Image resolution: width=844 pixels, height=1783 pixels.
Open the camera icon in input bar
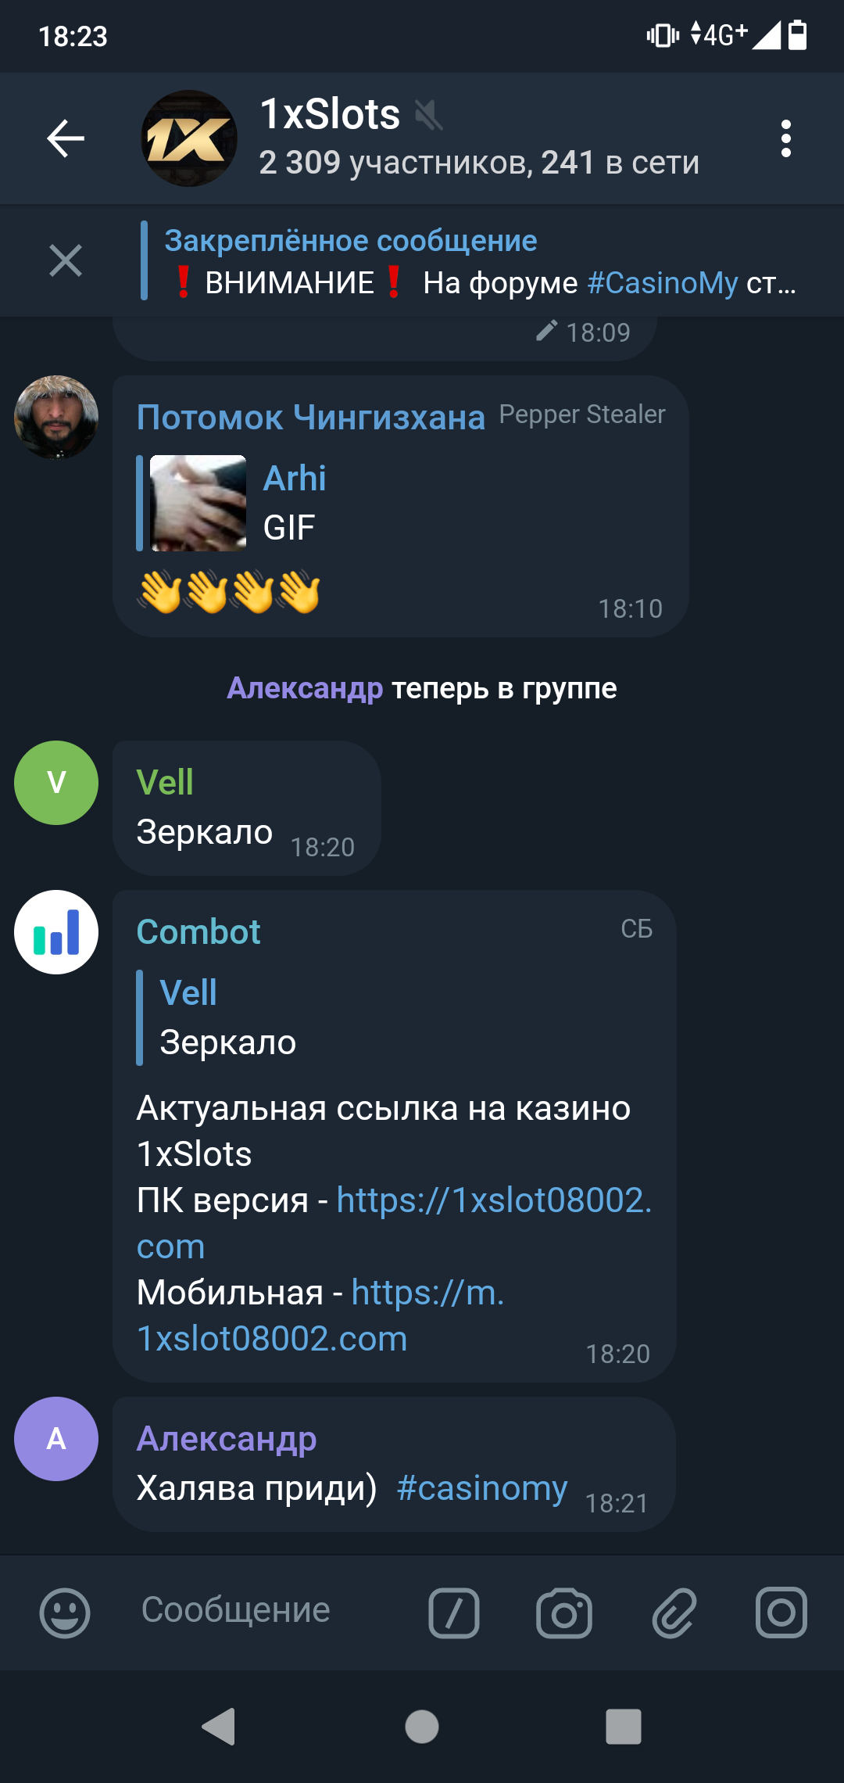(564, 1613)
